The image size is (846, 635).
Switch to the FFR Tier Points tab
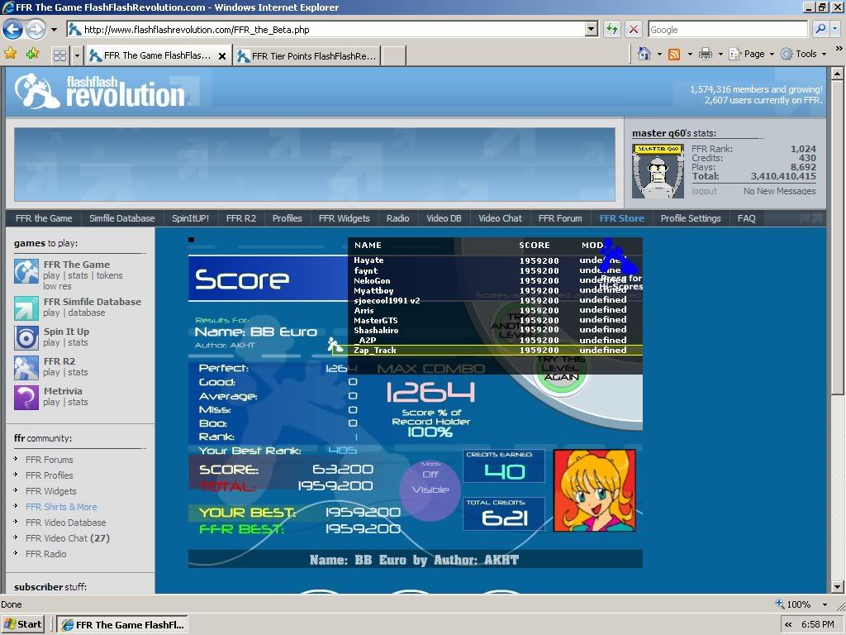(x=307, y=56)
